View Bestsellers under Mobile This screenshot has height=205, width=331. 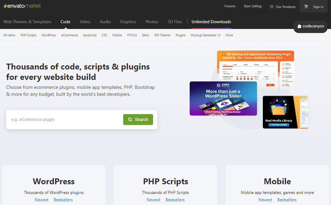[287, 200]
